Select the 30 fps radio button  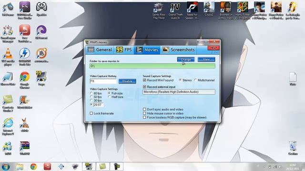91,100
